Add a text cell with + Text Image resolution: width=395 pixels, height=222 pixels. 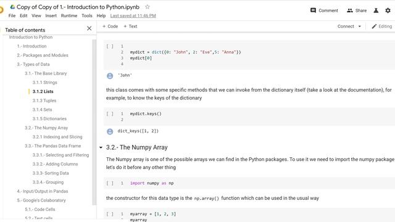click(x=130, y=26)
